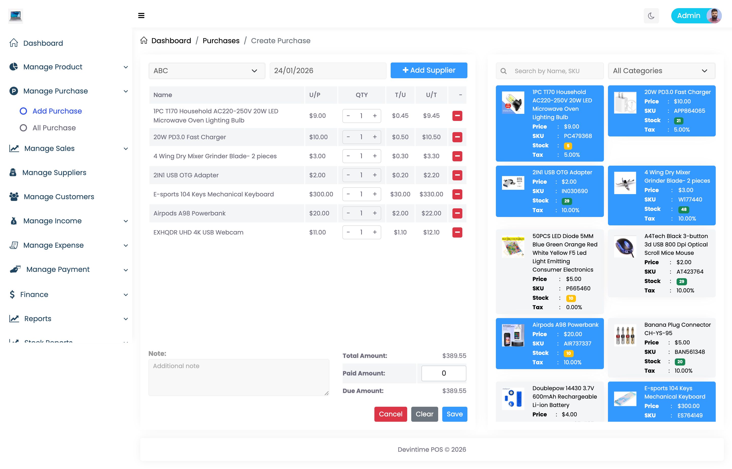Viewport: 732px width, 469px height.
Task: Click the Paid Amount input field
Action: pos(444,373)
